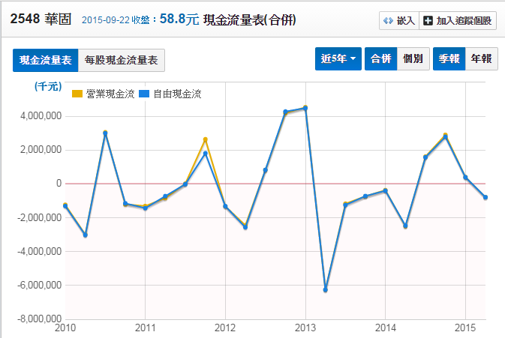
Task: Click the 2012 year axis label
Action: (225, 328)
